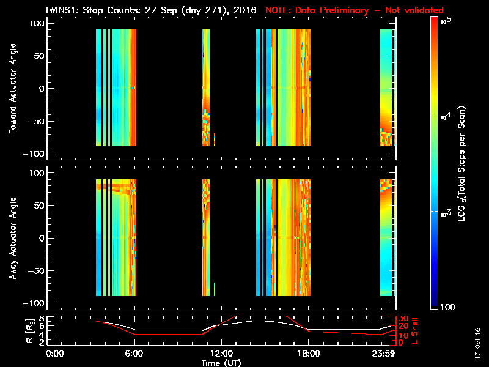Click the '0:00' time tick label
489x367 pixels.
click(55, 354)
